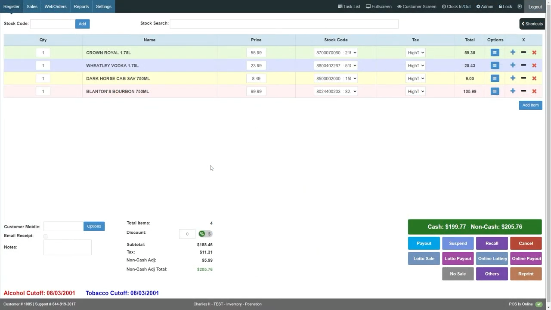Click the Online Payout button

(x=526, y=258)
